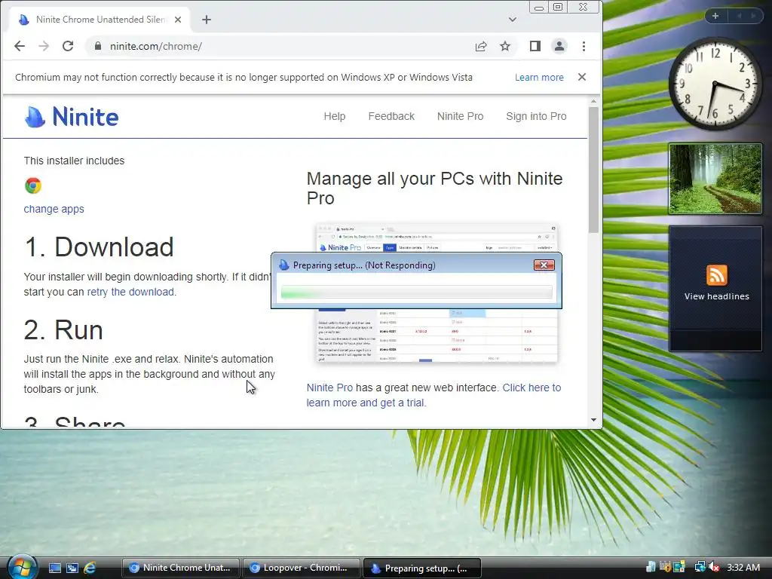Image resolution: width=772 pixels, height=579 pixels.
Task: Bookmark this page with the star
Action: point(505,46)
